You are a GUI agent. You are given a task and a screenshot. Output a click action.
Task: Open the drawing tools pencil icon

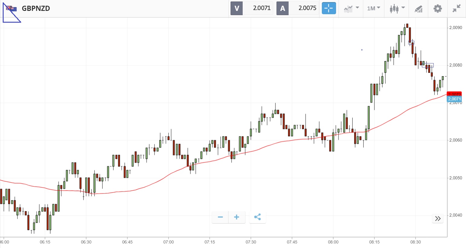point(418,8)
